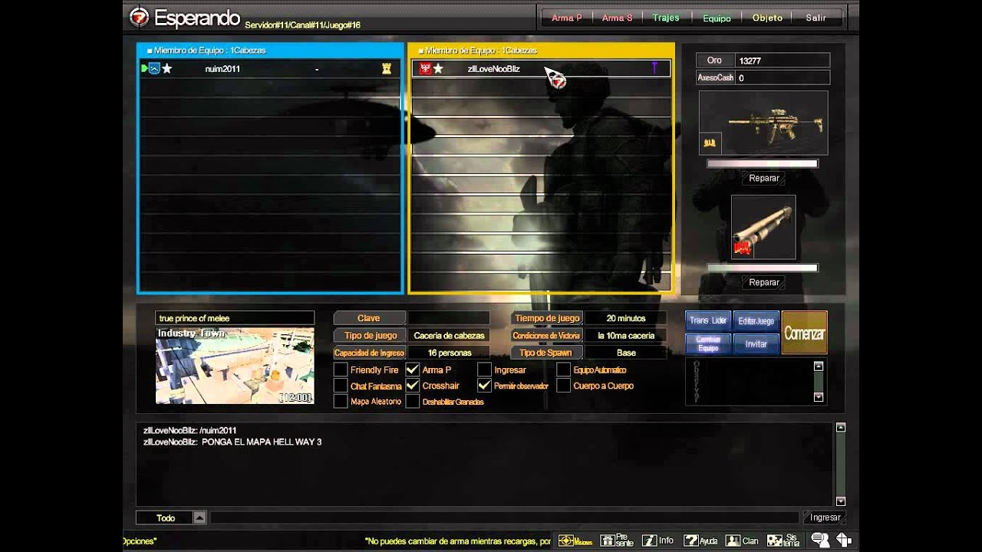Click the Trans. Lider button

(708, 320)
